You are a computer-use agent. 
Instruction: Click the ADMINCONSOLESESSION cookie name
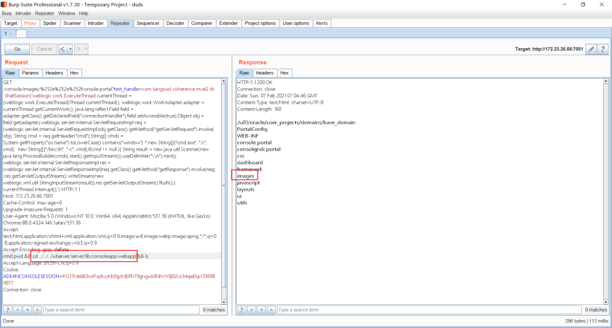31,276
